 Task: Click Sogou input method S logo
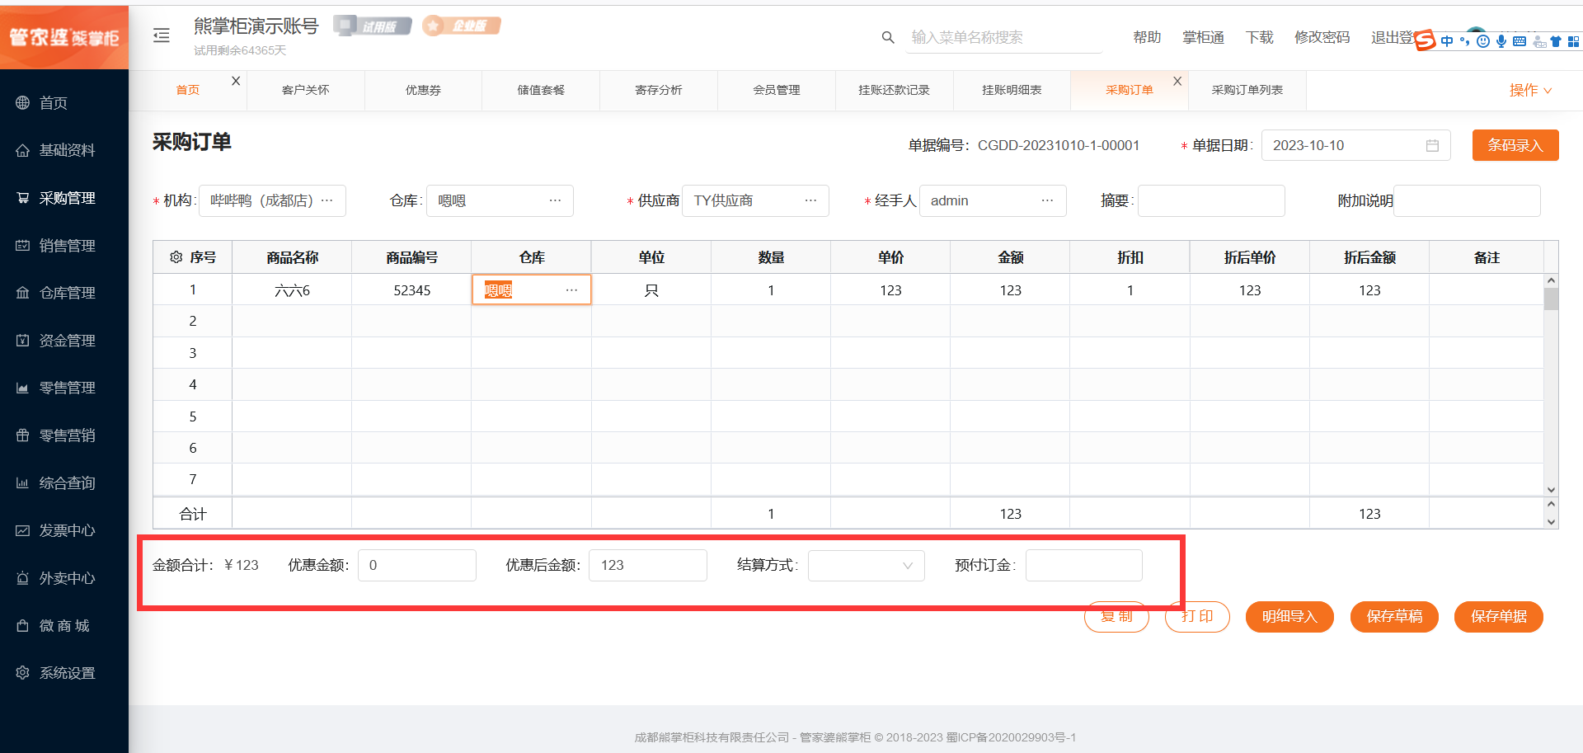1425,40
